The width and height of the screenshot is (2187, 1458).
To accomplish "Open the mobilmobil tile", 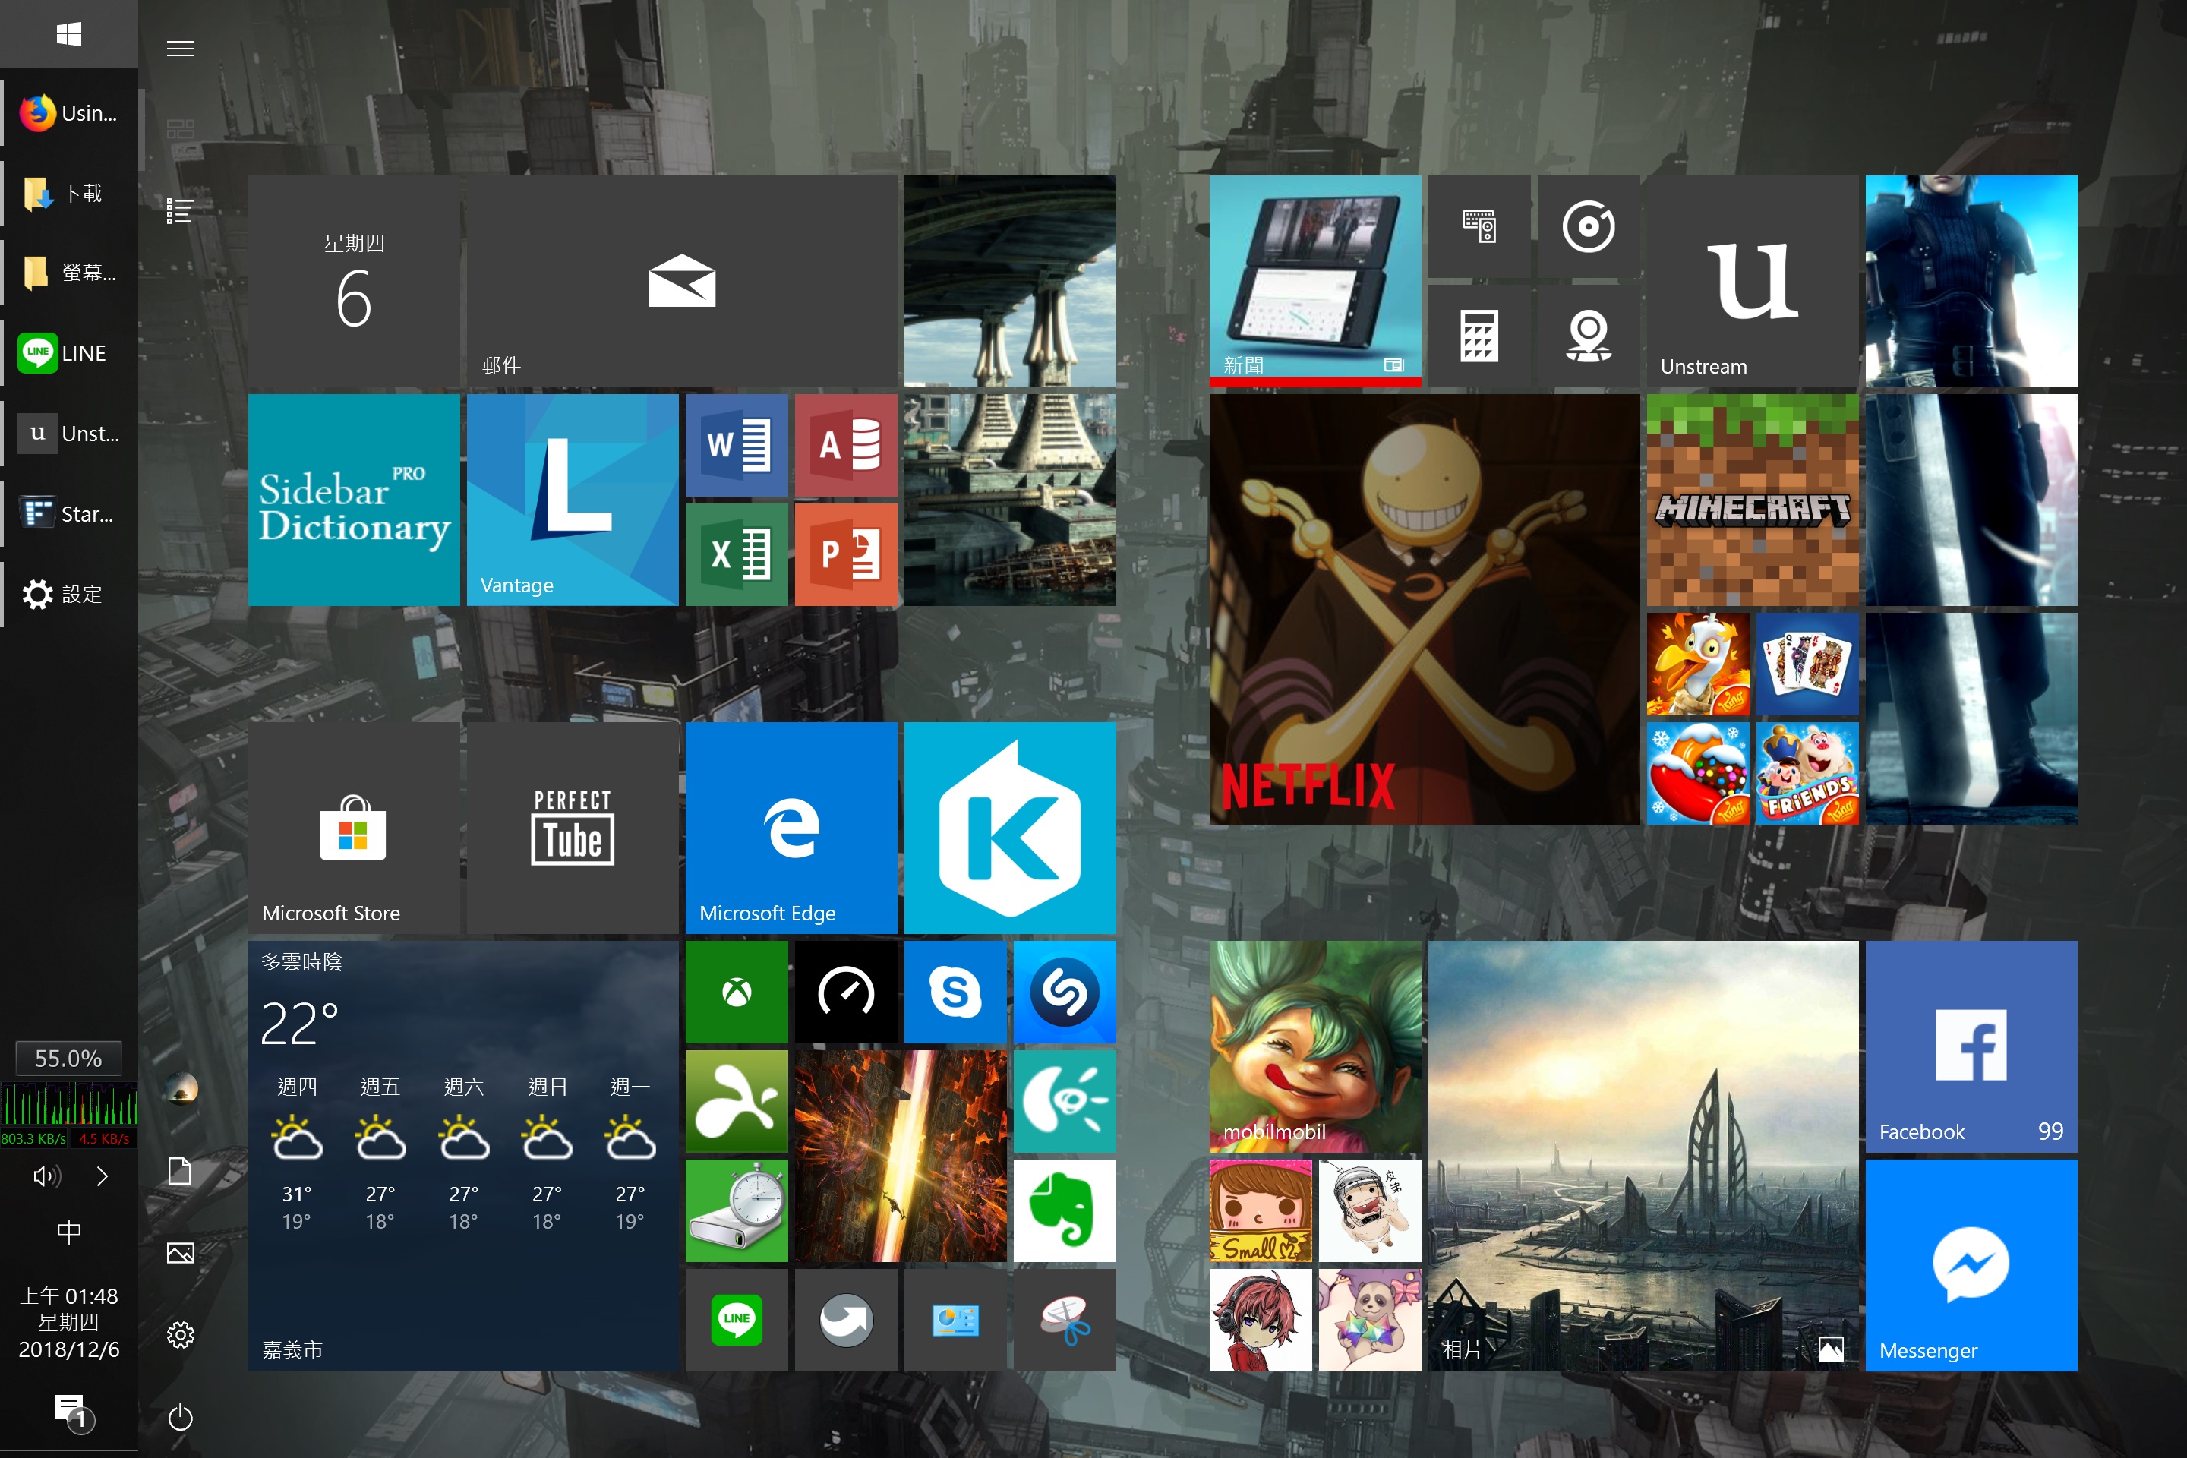I will point(1316,1047).
